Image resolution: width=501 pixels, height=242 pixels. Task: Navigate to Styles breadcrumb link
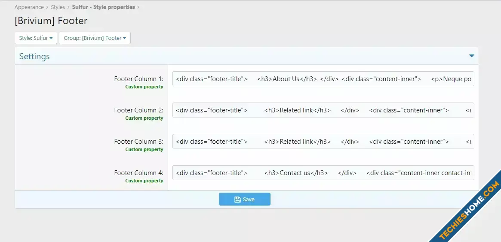58,7
